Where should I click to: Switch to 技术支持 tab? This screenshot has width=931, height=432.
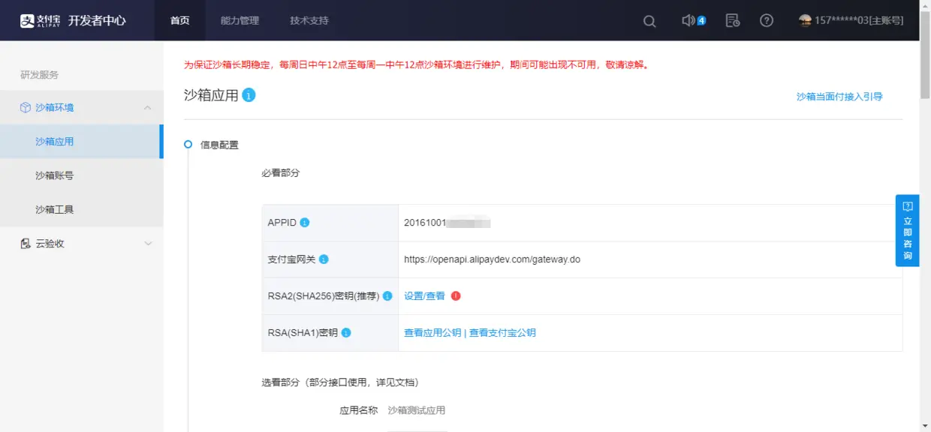point(309,20)
